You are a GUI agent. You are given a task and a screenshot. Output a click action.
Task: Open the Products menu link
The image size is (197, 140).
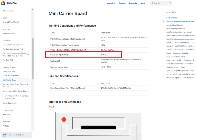[133, 3]
